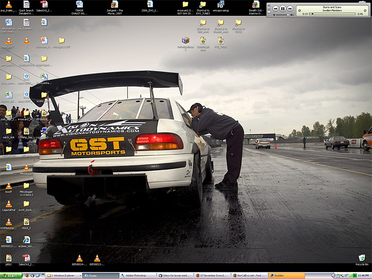
Task: Switch to iTunes window from taskbar
Action: coord(101,276)
